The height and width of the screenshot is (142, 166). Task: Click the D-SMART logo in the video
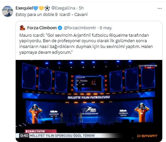point(147,136)
